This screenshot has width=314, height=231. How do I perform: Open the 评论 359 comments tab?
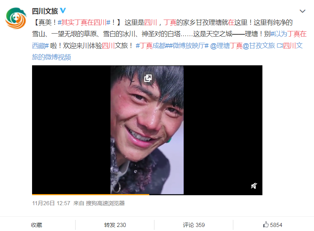(x=193, y=225)
